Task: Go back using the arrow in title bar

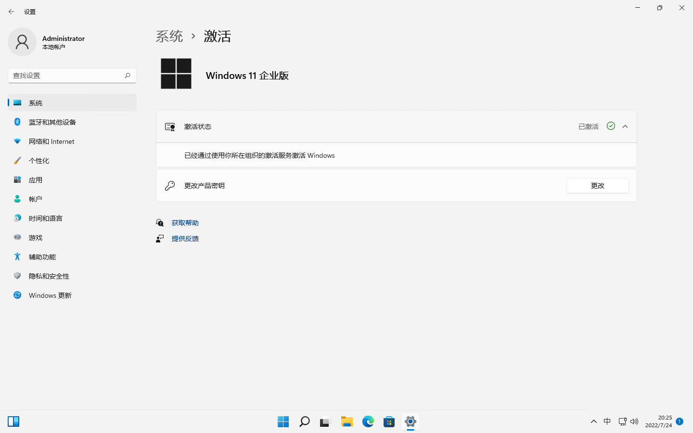Action: pos(12,12)
